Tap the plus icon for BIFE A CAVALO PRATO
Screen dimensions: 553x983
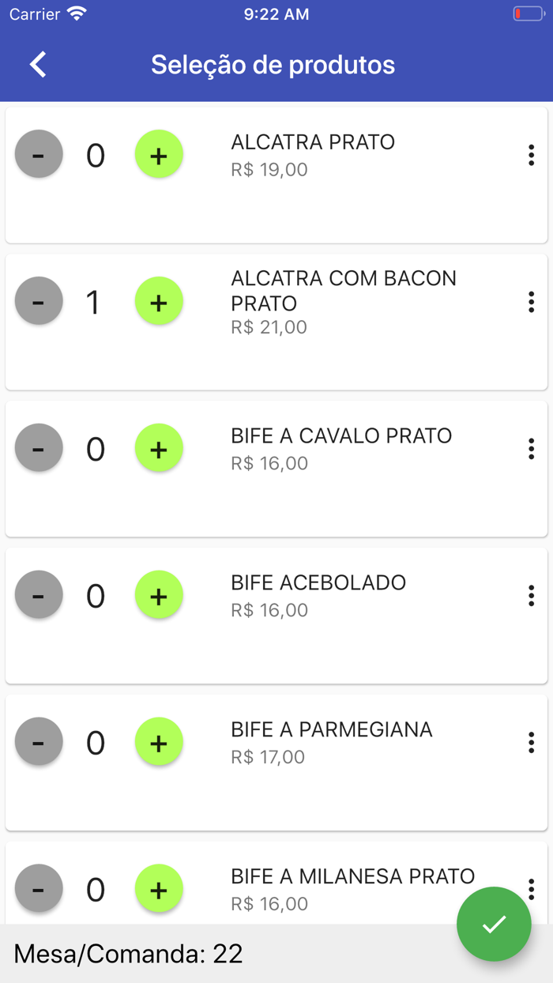[x=159, y=448]
